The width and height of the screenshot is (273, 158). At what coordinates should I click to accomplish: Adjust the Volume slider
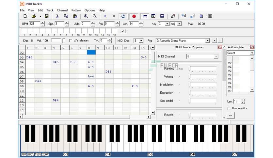click(203, 77)
